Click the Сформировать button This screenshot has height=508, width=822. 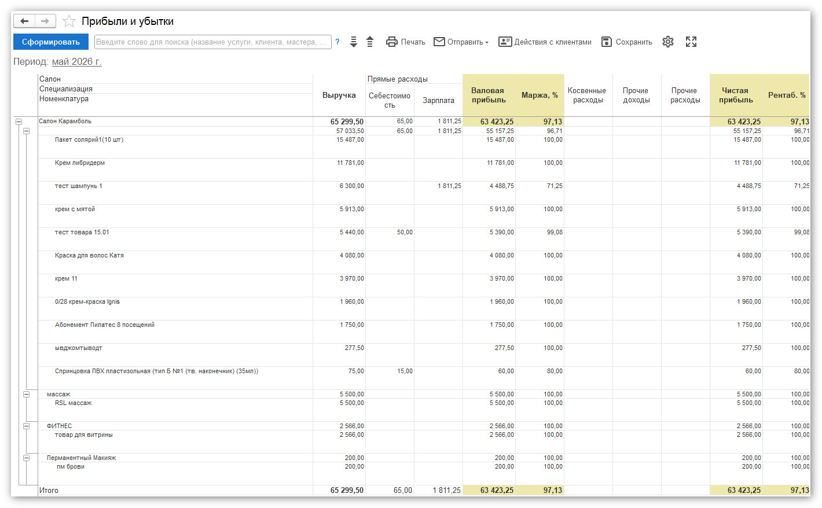click(x=51, y=42)
